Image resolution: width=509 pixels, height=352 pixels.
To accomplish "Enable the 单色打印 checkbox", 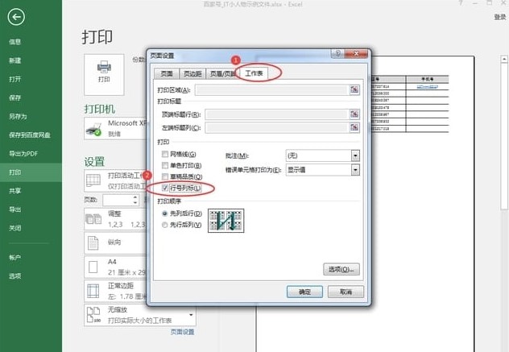I will coord(165,165).
